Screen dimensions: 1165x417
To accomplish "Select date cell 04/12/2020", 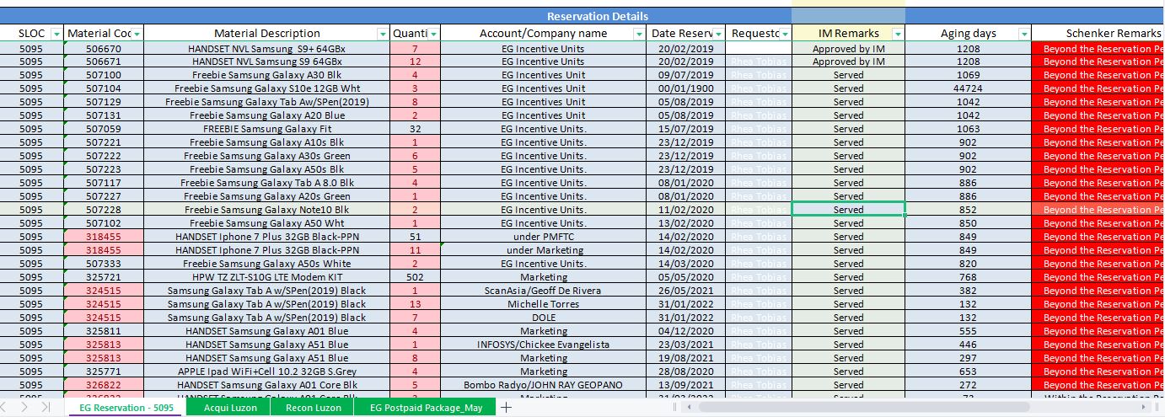I will click(x=686, y=331).
